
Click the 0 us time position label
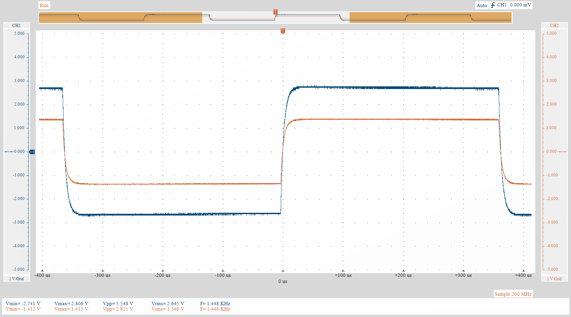pos(283,281)
